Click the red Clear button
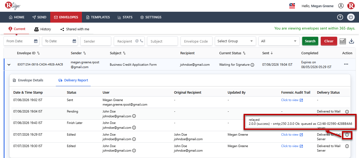Viewport: 359px width, 158px height. click(x=329, y=41)
